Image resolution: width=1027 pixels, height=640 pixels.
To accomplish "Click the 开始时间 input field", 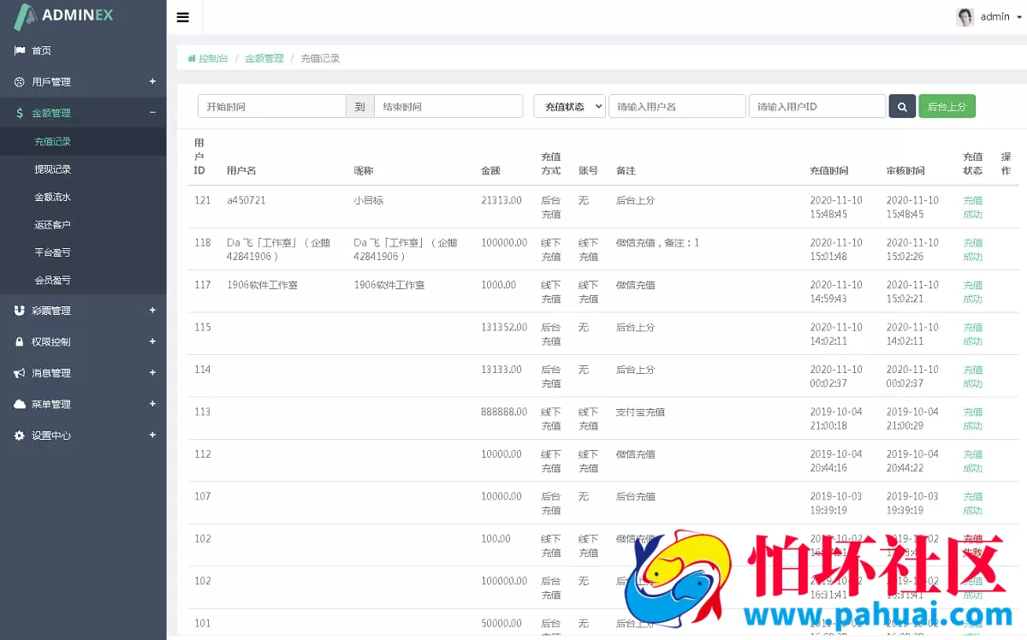I will (271, 106).
